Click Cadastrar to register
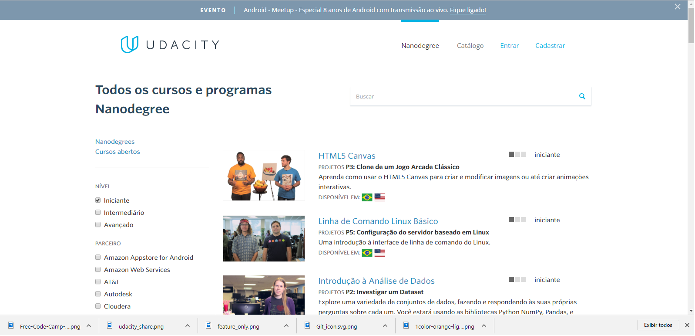 coord(550,45)
